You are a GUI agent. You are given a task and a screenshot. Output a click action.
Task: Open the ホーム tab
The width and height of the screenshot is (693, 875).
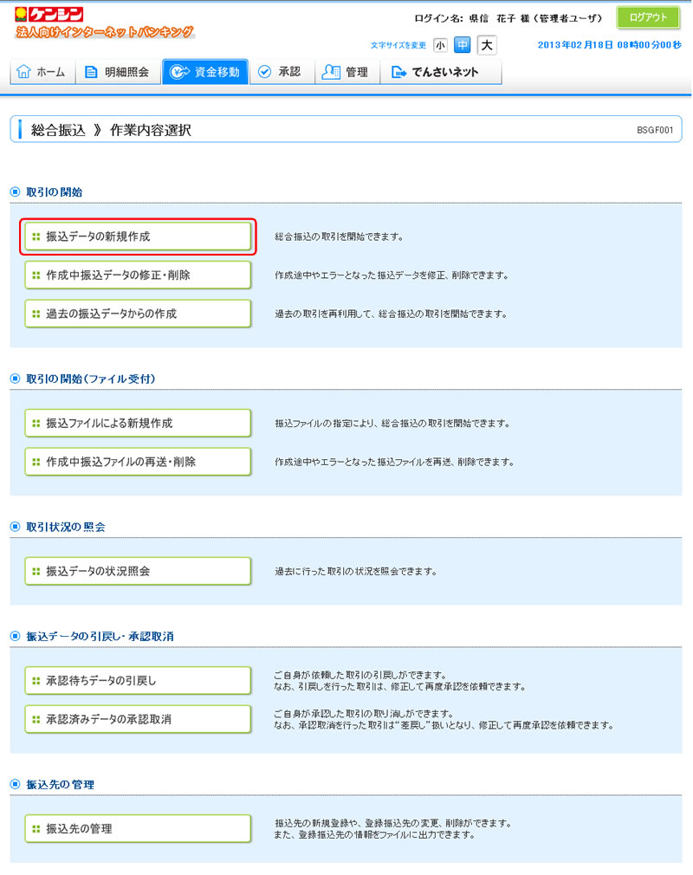click(x=42, y=72)
